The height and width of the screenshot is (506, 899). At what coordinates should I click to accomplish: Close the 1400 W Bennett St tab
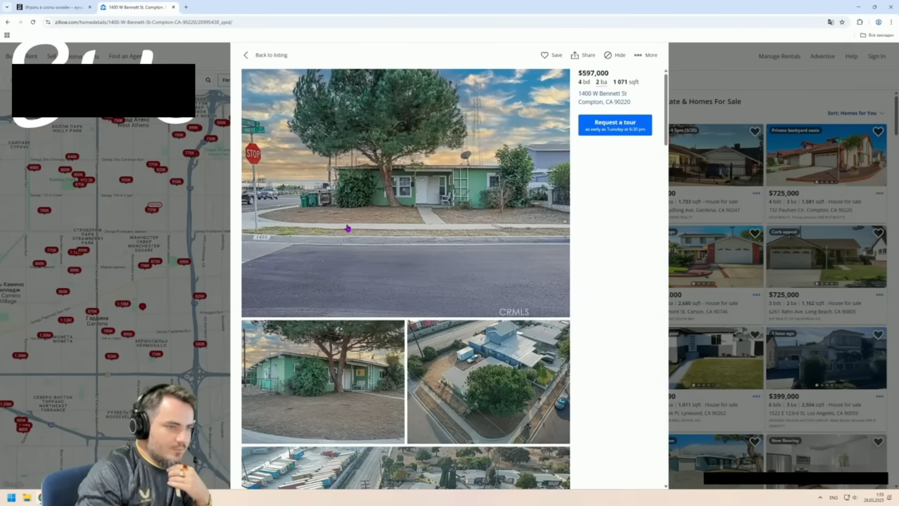click(173, 7)
